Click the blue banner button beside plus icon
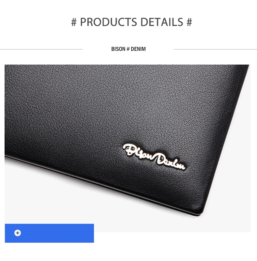This screenshot has width=257, height=261. point(49,233)
